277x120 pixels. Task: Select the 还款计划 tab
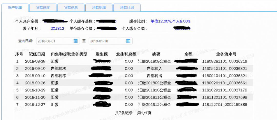click(127, 8)
